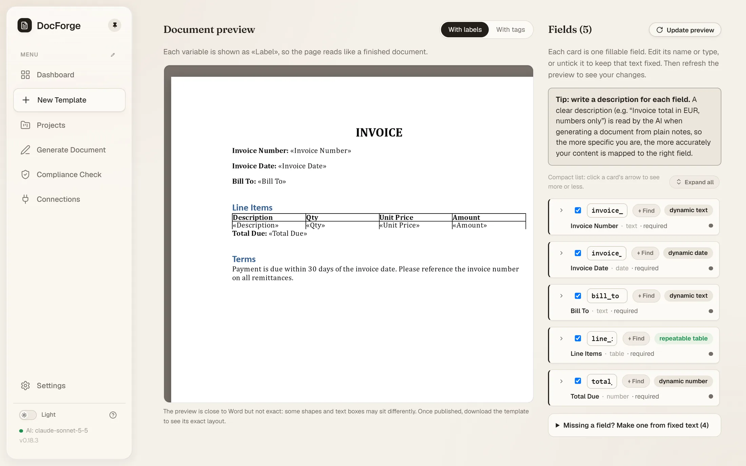Click Find on the Invoice Number card
Screen dimensions: 746x466
[x=646, y=210]
